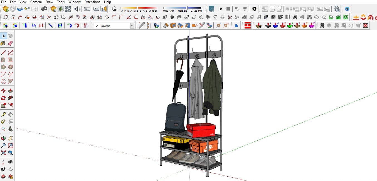Open the Camera menu
377x181 pixels.
36,2
